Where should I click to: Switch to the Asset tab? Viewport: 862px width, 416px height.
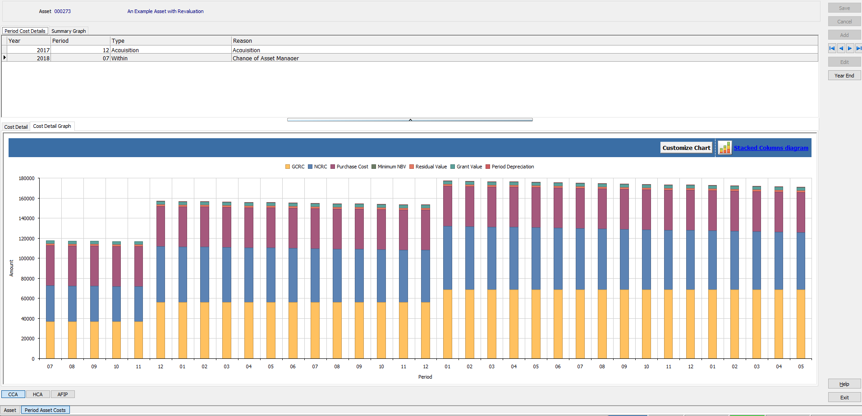click(10, 410)
